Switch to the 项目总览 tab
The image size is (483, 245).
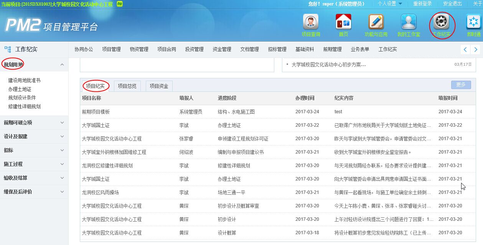(x=127, y=86)
